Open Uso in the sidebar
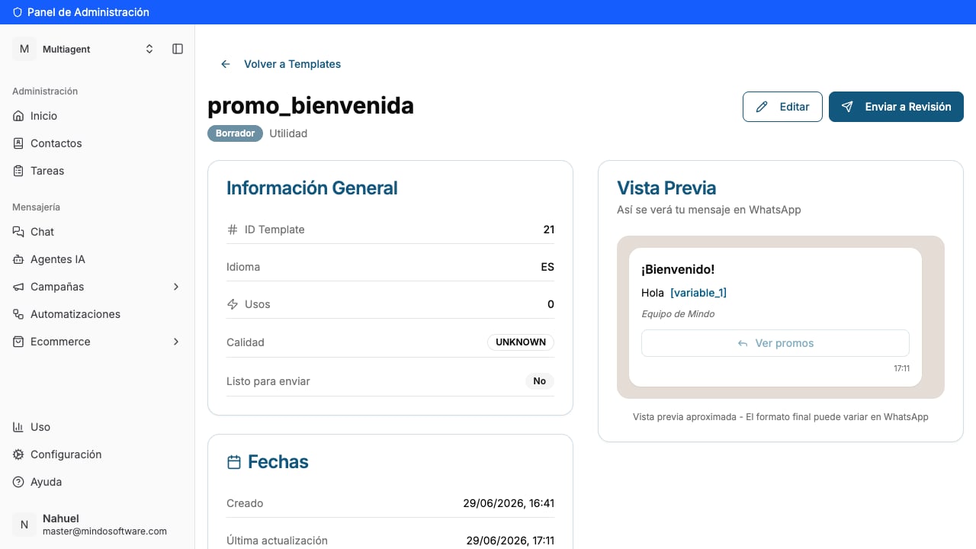The height and width of the screenshot is (549, 976). 98,427
